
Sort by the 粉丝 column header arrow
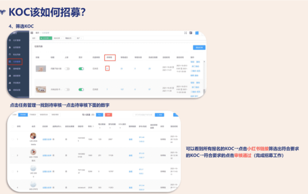93,127
